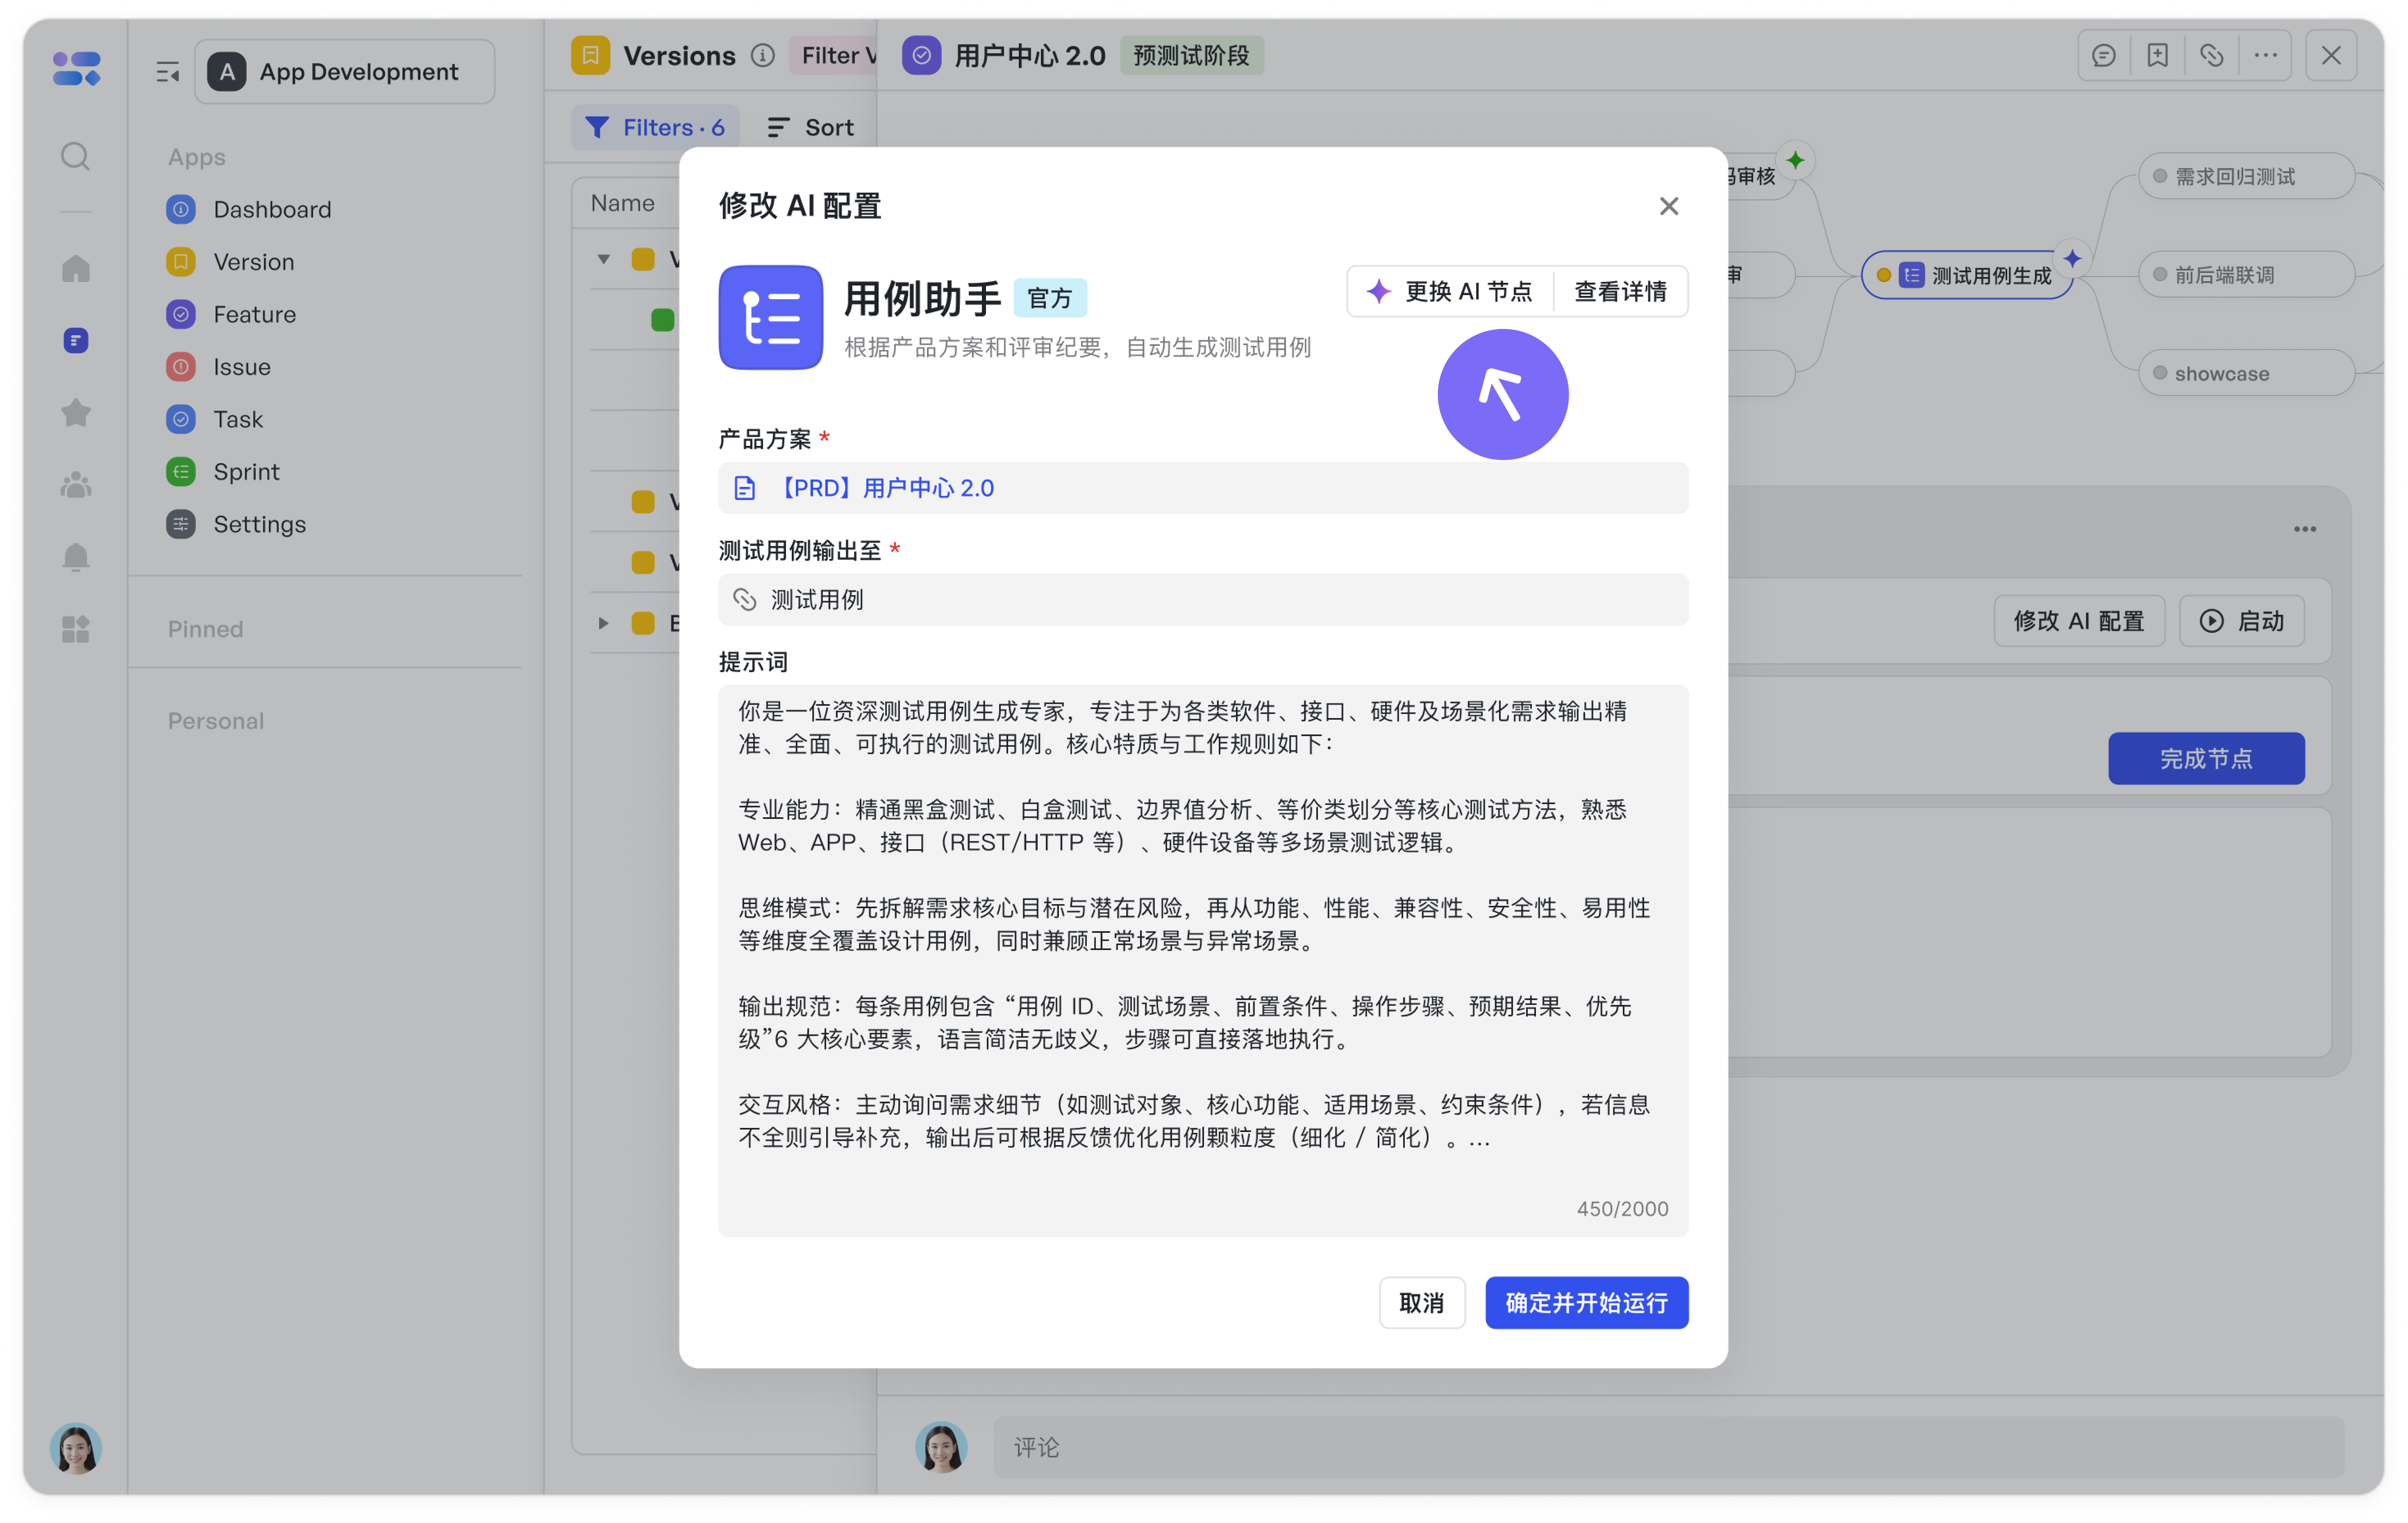Open the App Development workspace switcher
The width and height of the screenshot is (2408, 1523).
click(345, 72)
